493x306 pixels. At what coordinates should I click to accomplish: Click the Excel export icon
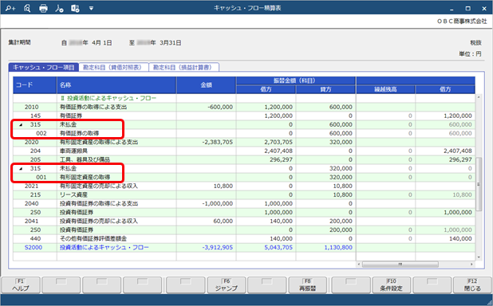(x=75, y=9)
